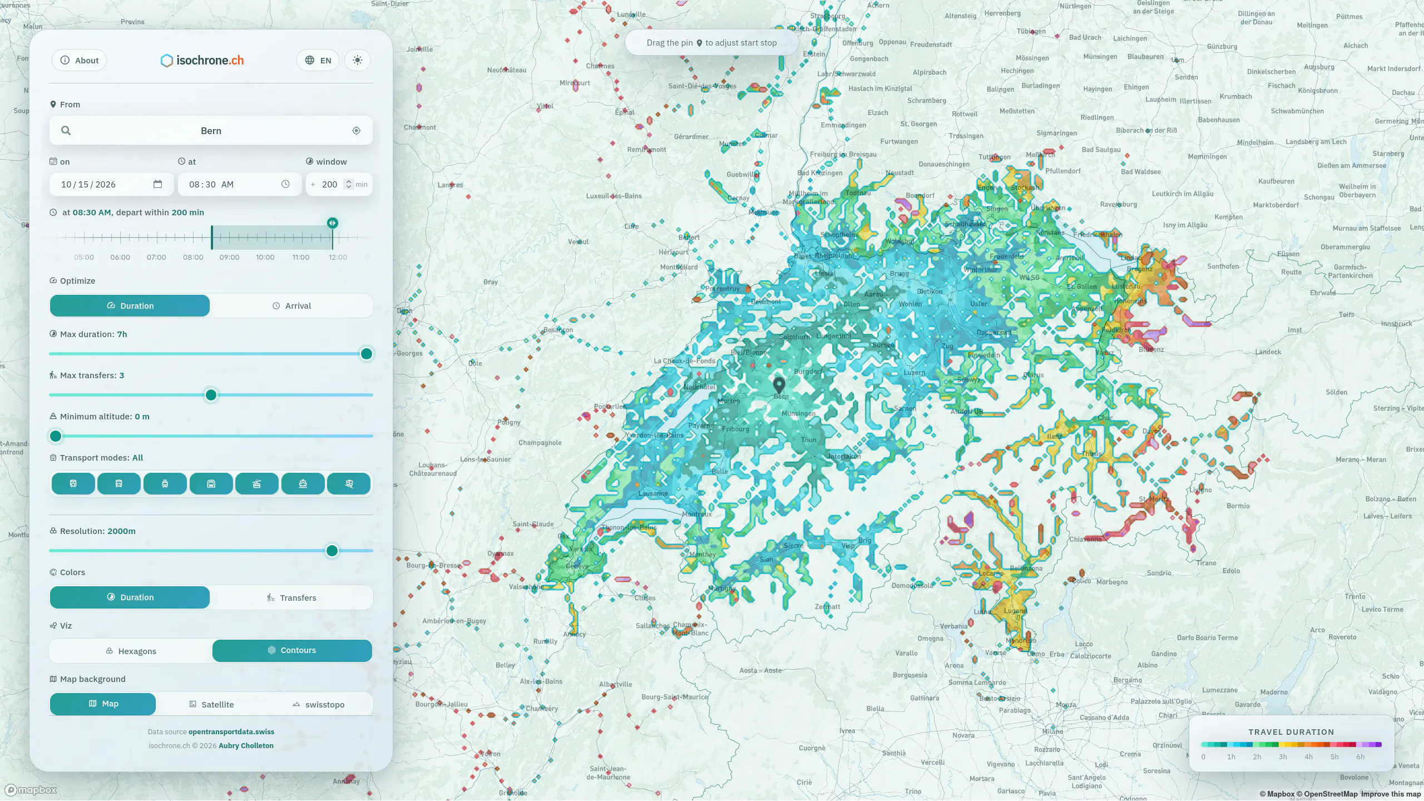Click the search magnifier icon in the From field

click(x=66, y=131)
